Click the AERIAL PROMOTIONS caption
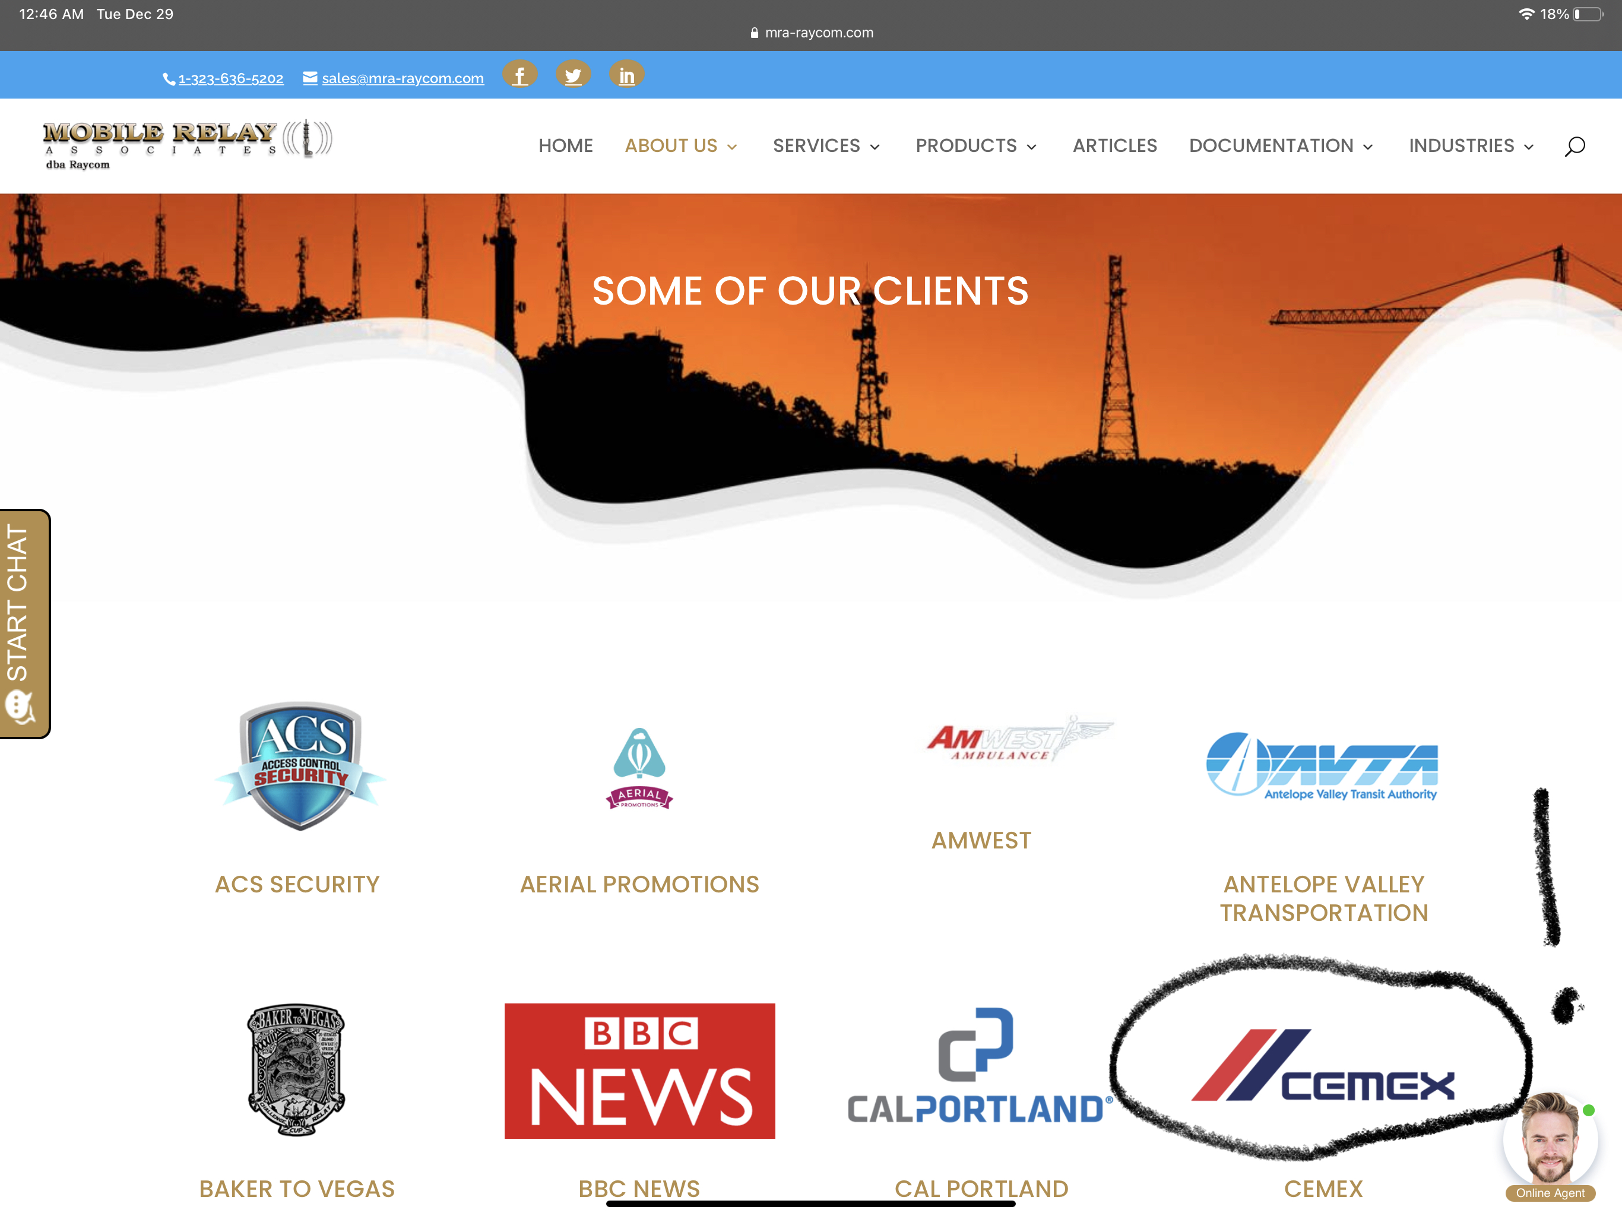Screen dimensions: 1622x1216 (639, 885)
